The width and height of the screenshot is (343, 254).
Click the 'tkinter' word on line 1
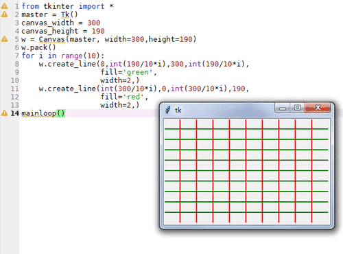coord(59,6)
